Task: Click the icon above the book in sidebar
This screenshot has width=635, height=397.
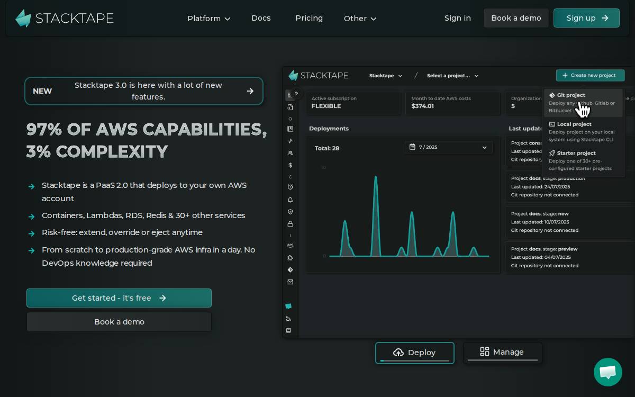Action: click(288, 318)
